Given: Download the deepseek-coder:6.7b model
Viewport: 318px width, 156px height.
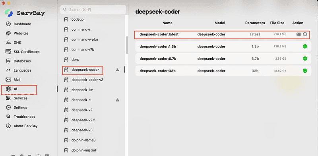Looking at the screenshot, I should 305,59.
